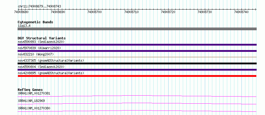
Task: Select the purple nsv6590804 variant bar
Action: tap(137, 70)
